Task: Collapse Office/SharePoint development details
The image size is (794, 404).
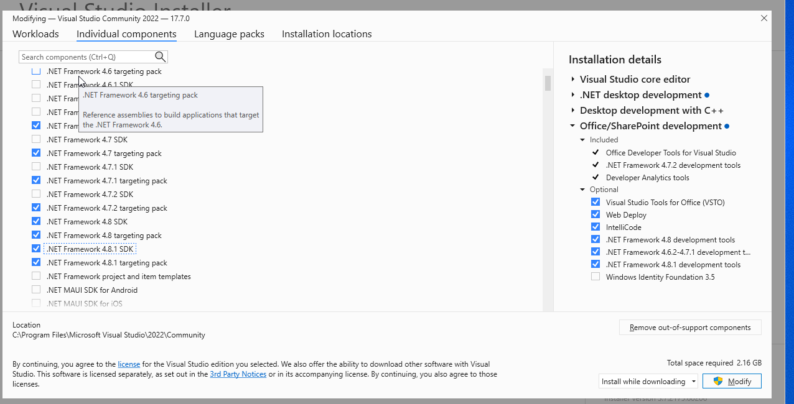Action: pyautogui.click(x=573, y=126)
